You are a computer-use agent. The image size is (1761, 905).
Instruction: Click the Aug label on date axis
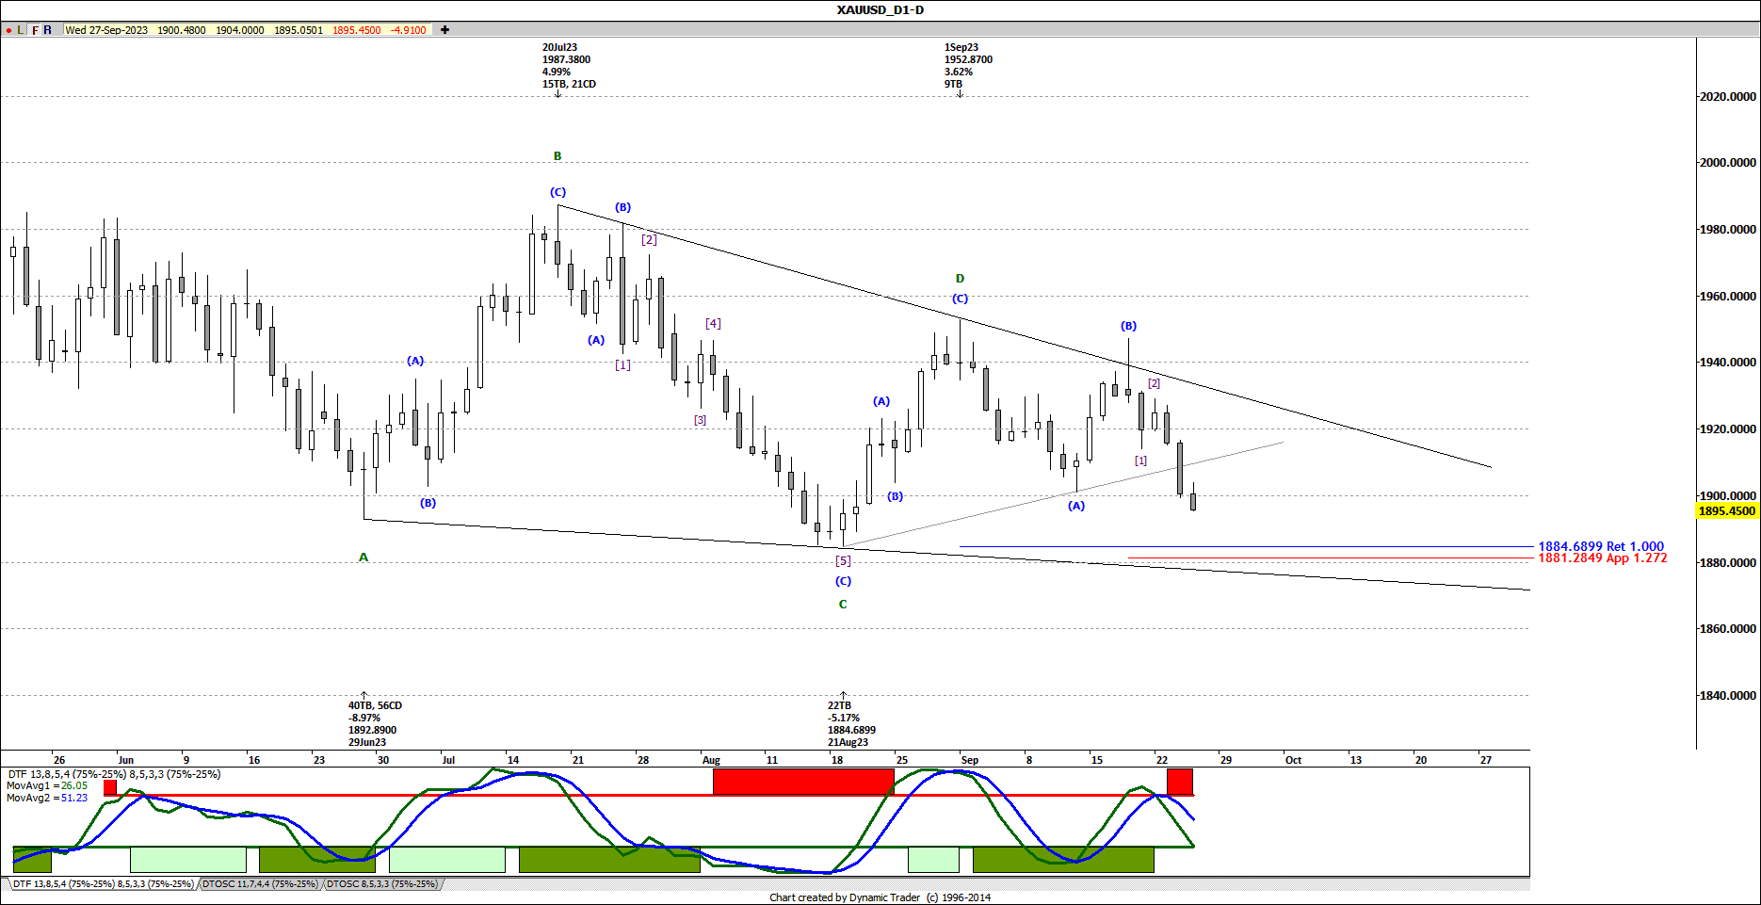point(711,760)
